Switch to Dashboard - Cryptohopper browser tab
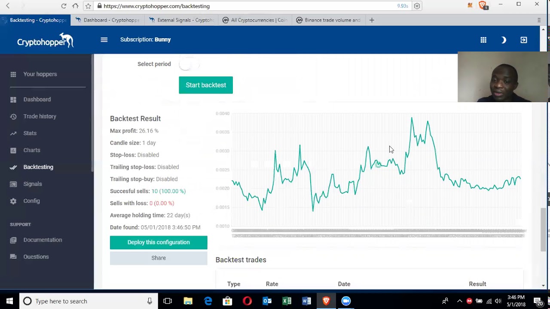The width and height of the screenshot is (550, 309). [x=107, y=20]
